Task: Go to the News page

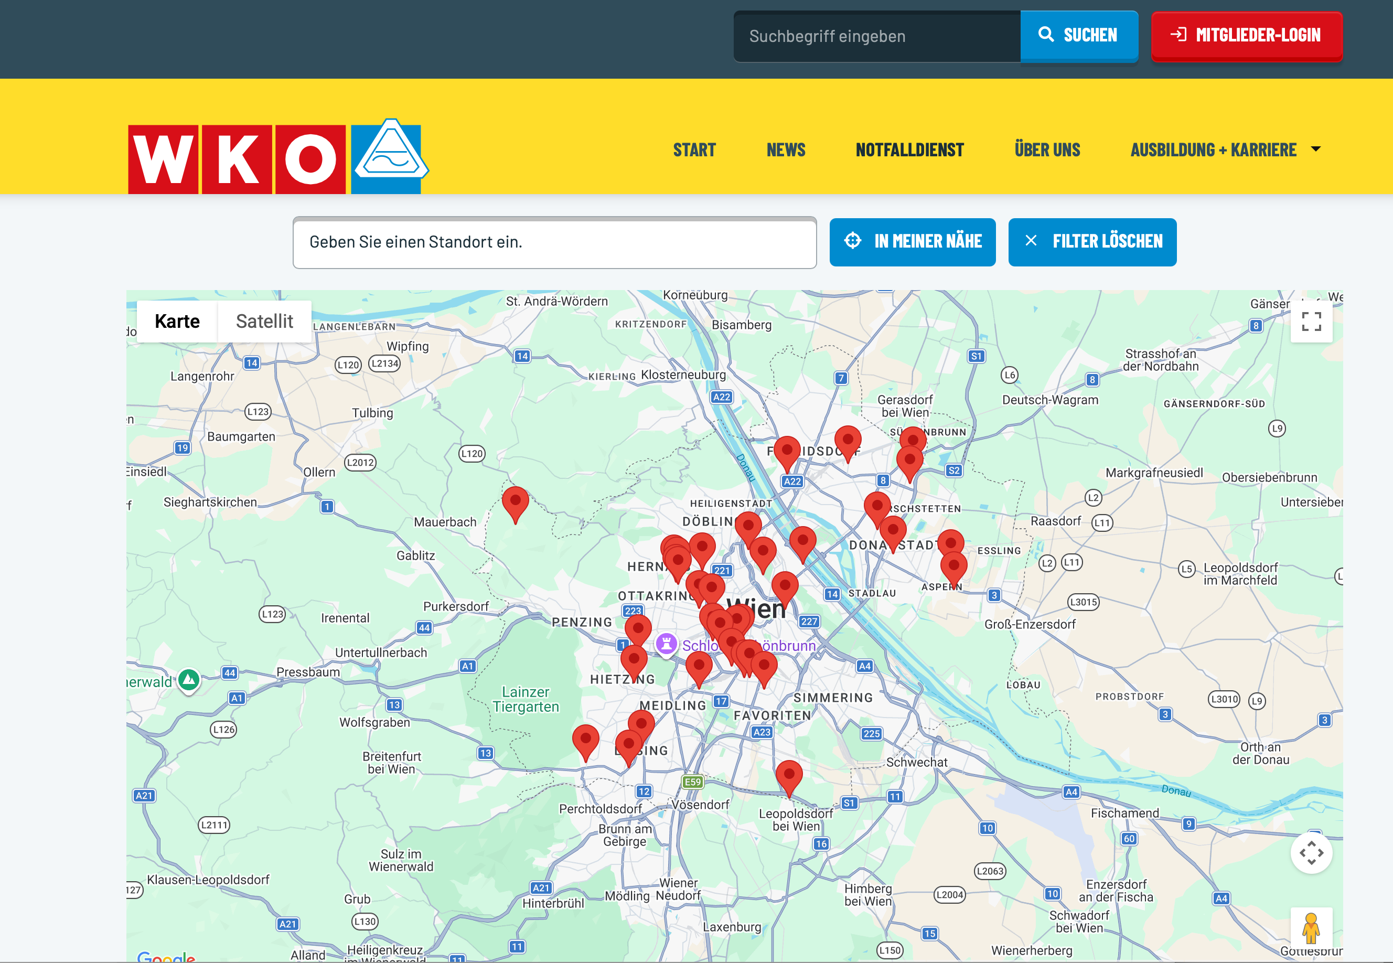Action: (786, 149)
